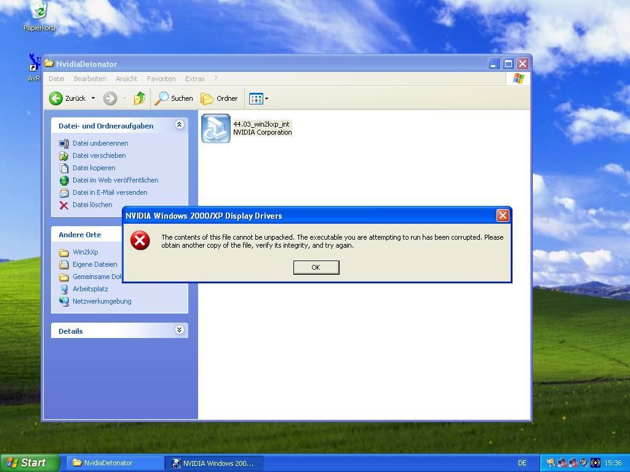Maximize the NvidiaDetonator window
The width and height of the screenshot is (630, 472).
508,63
